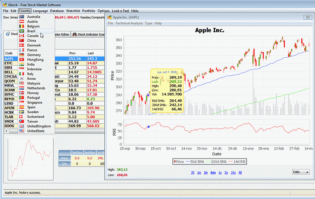This screenshot has height=199, width=315.
Task: Open the Portfolio menu
Action: pos(89,11)
